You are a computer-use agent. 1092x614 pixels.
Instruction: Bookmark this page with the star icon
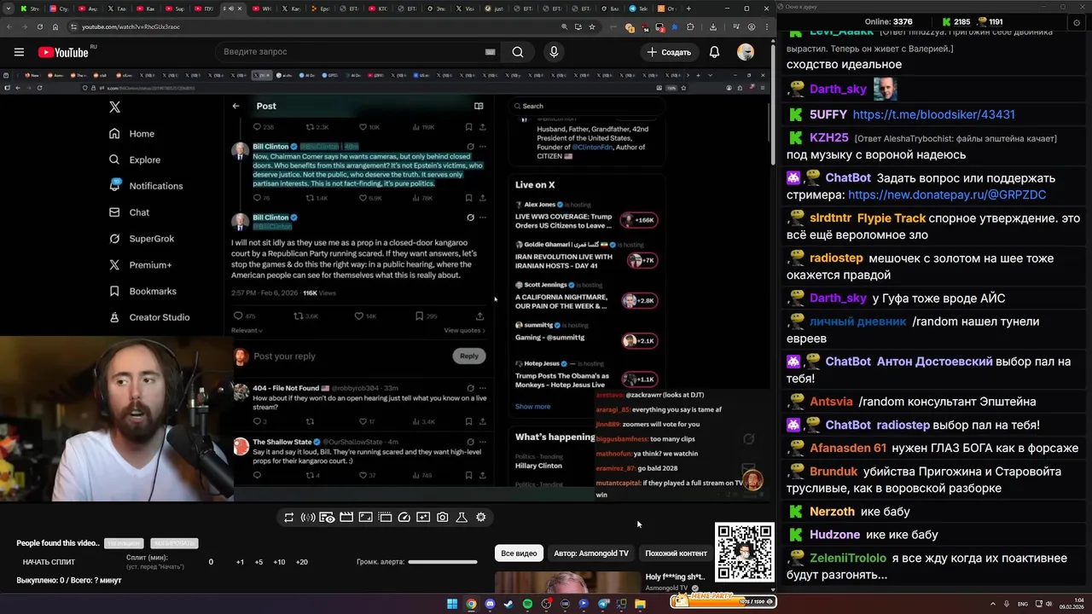pyautogui.click(x=592, y=26)
